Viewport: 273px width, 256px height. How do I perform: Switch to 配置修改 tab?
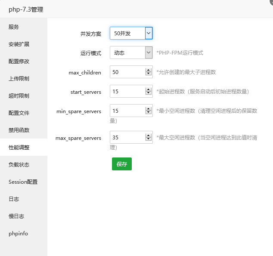(24, 62)
